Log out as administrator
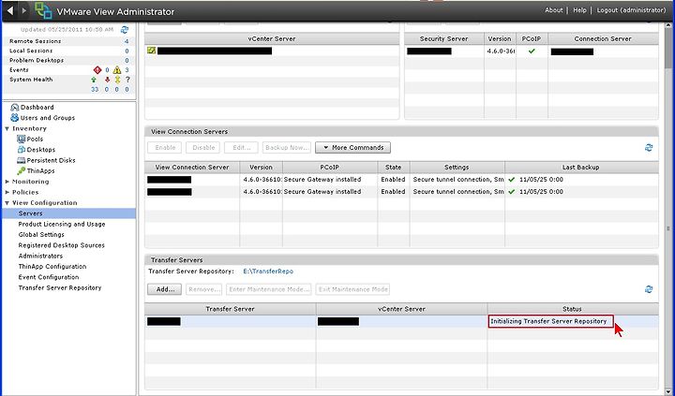675x396 pixels. pyautogui.click(x=631, y=10)
